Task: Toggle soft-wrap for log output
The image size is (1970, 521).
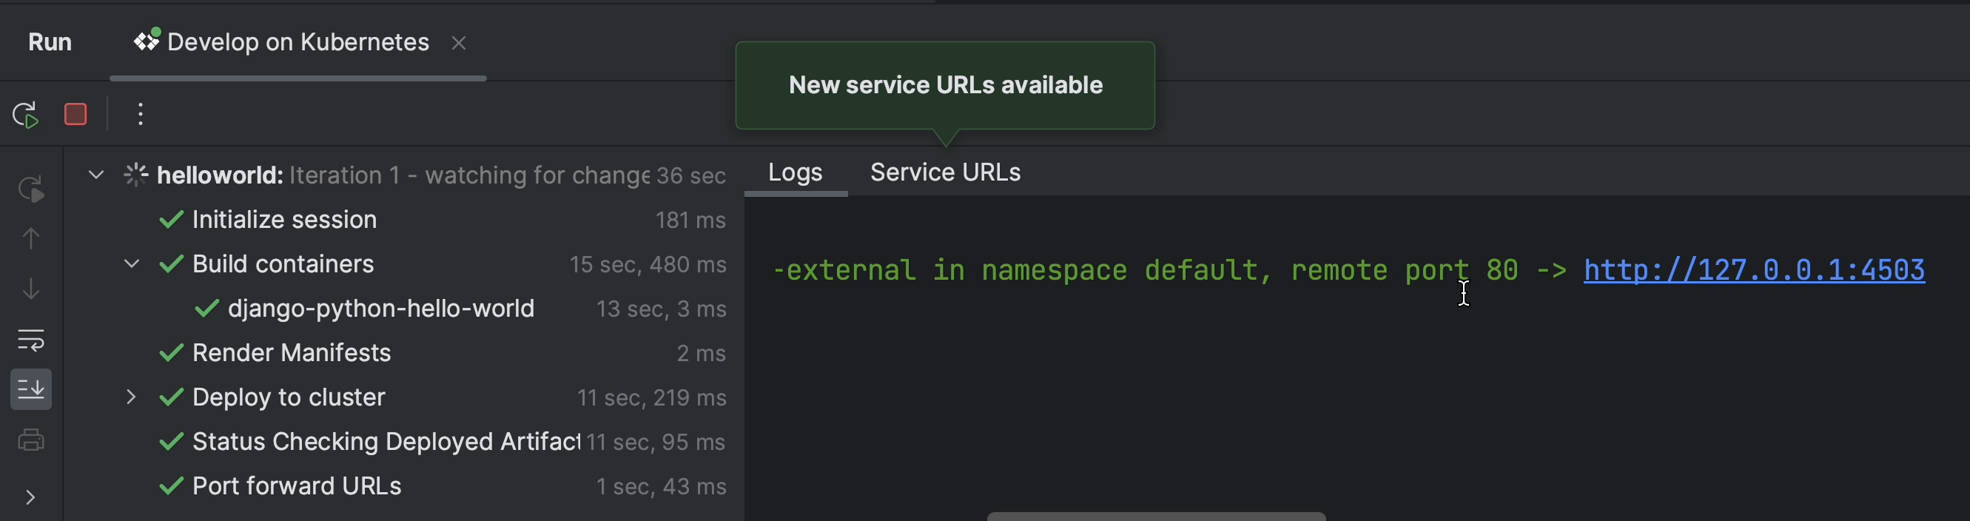Action: 30,340
